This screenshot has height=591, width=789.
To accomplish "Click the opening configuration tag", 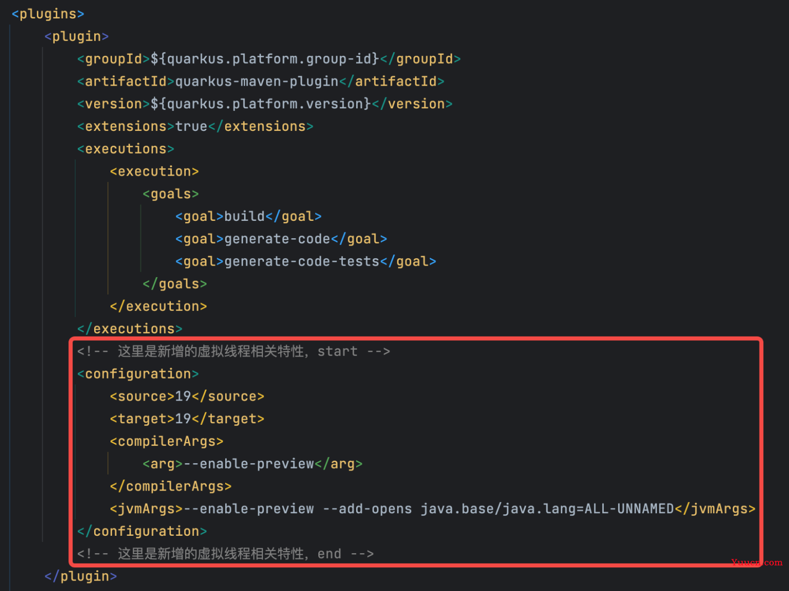I will [x=138, y=374].
